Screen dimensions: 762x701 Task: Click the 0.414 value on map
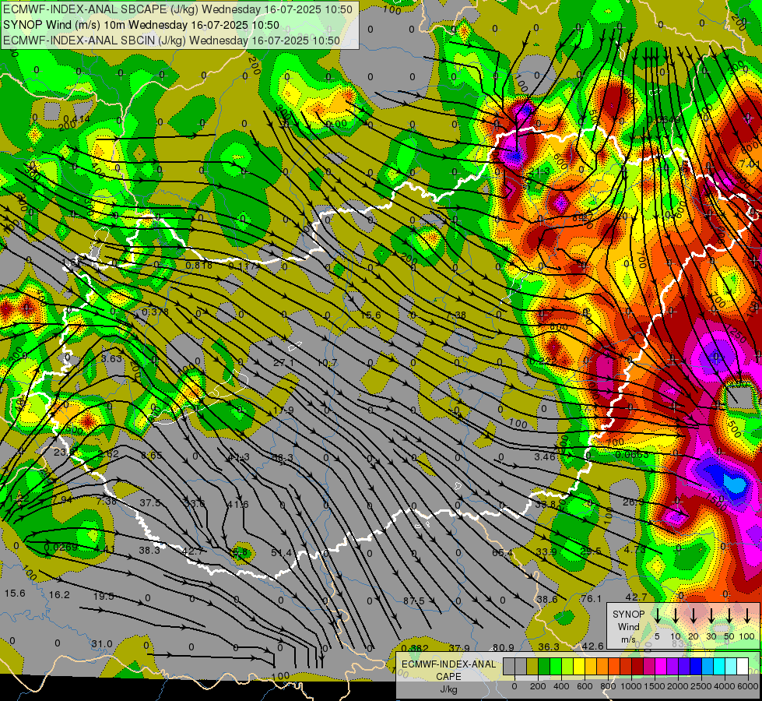(77, 118)
